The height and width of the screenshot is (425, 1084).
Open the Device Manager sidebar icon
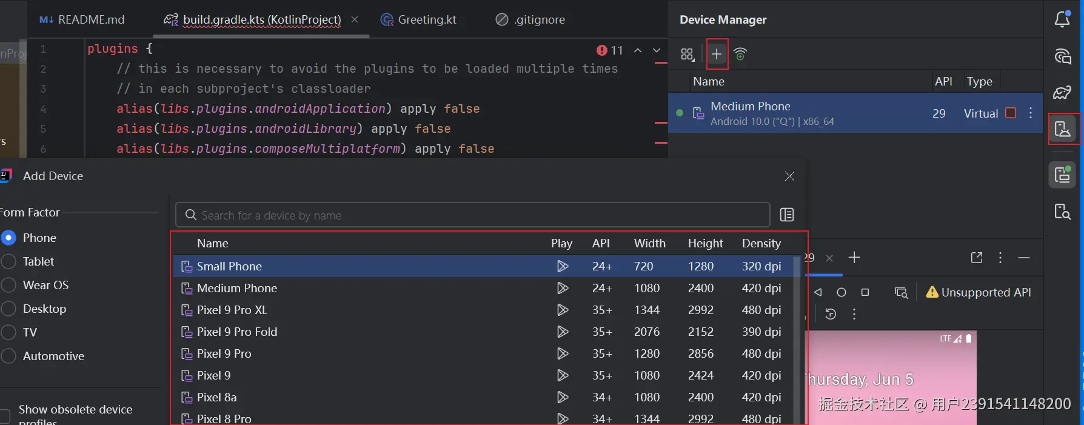pyautogui.click(x=1063, y=129)
